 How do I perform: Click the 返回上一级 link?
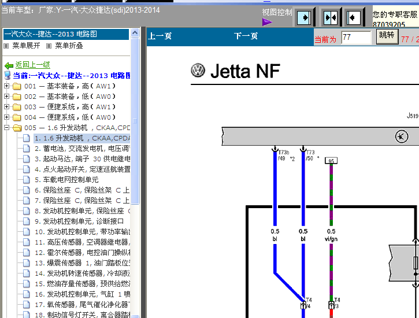tap(32, 65)
